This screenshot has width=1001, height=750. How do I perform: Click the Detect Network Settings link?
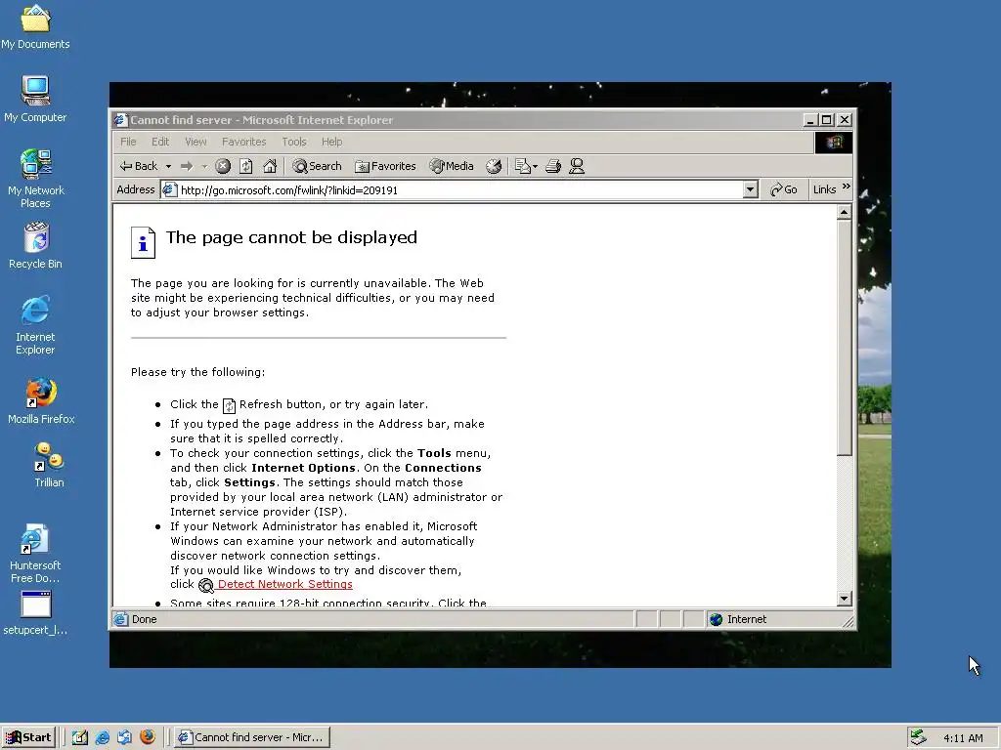pyautogui.click(x=284, y=584)
